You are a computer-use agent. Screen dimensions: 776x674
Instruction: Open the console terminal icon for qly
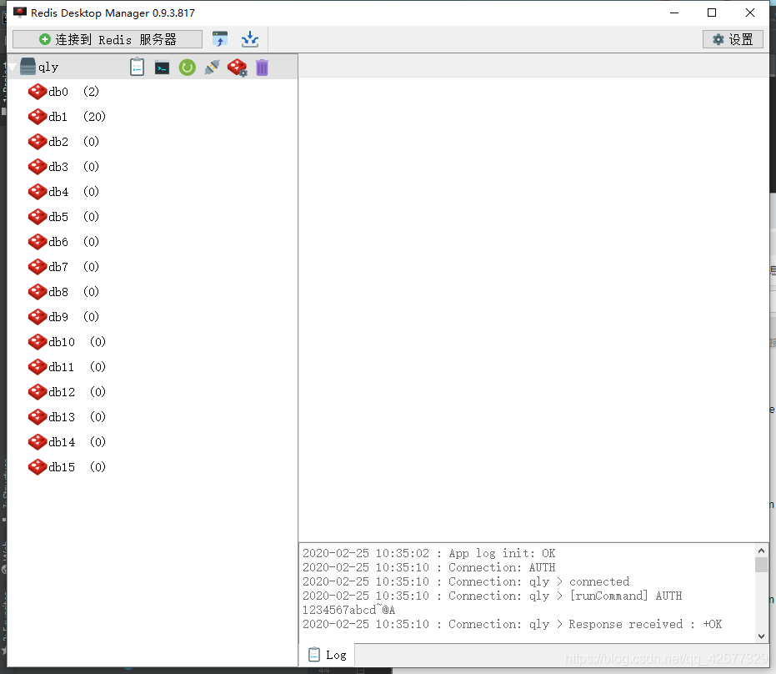coord(162,68)
